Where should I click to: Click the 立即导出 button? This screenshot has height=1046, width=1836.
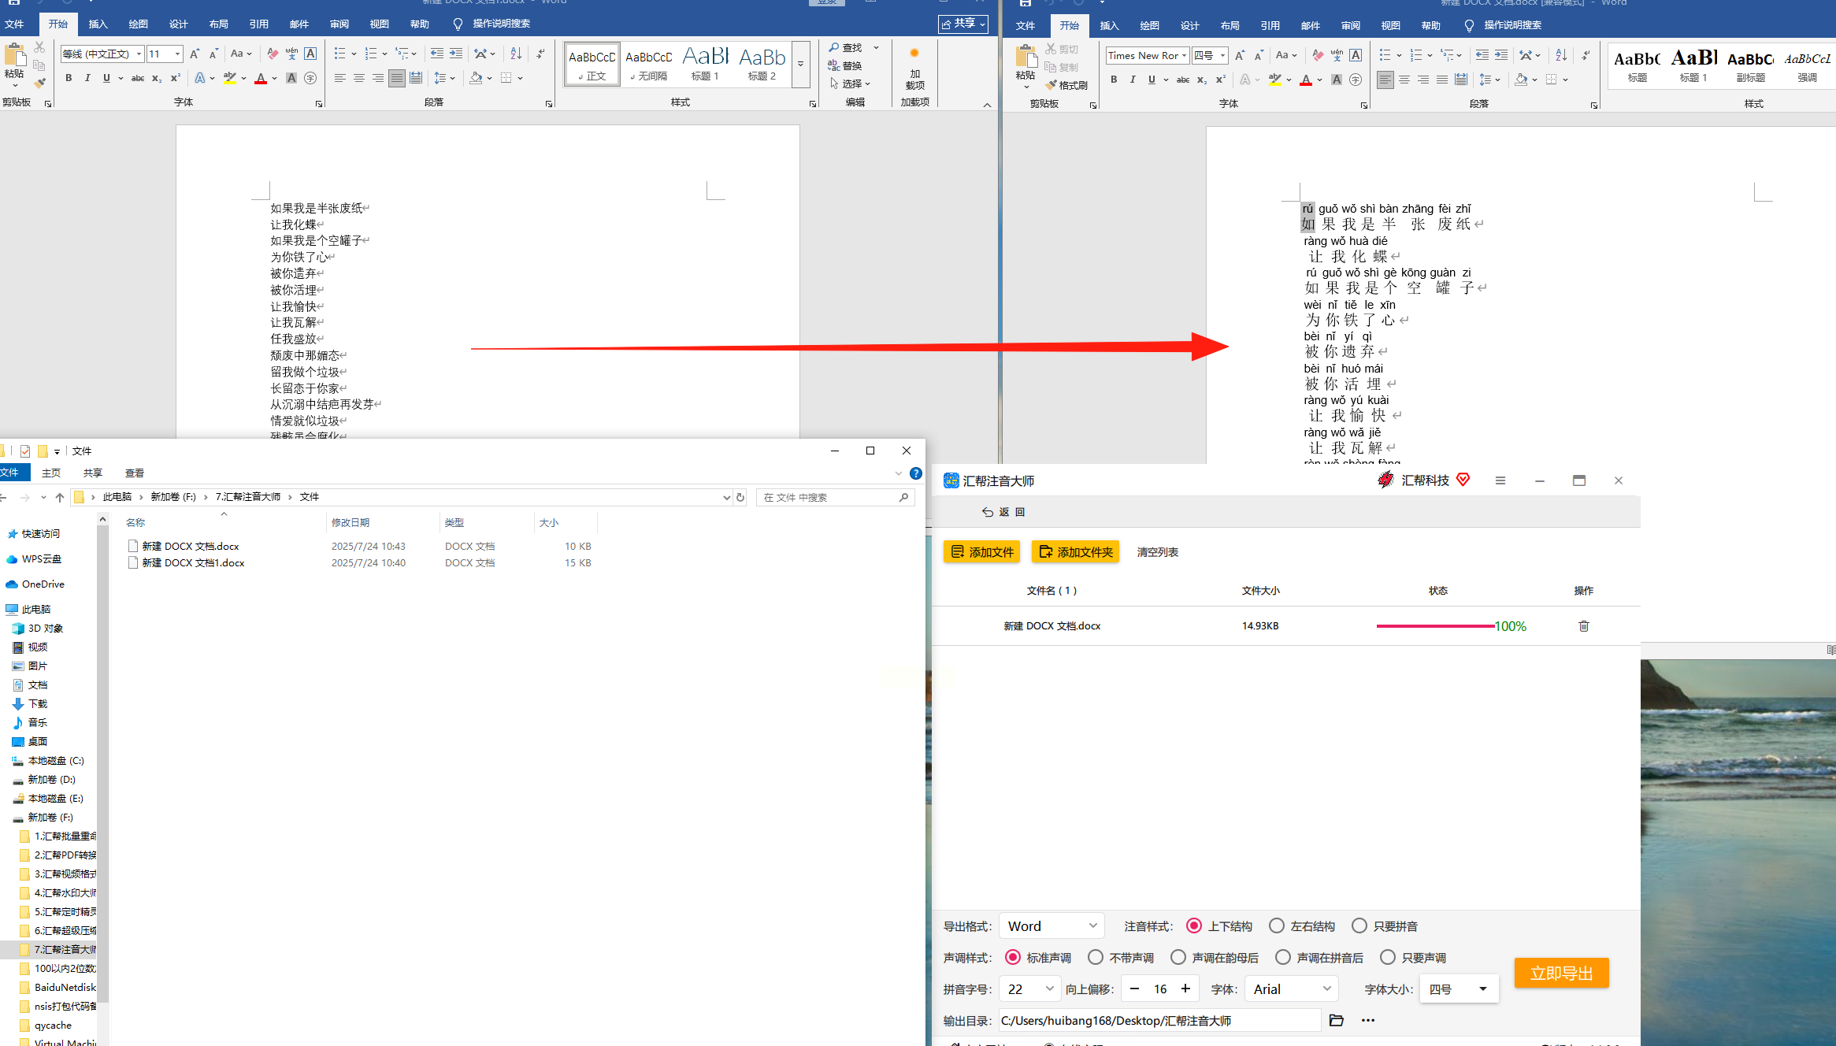click(1561, 974)
